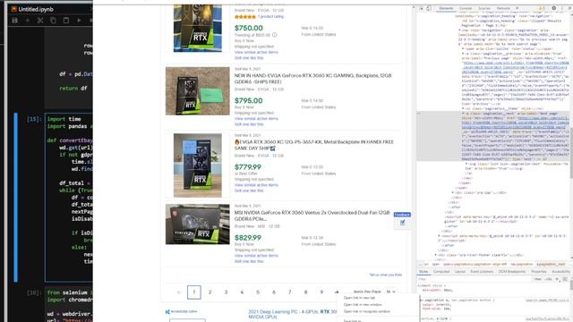
Task: Run cell with the play icon
Action: (79, 21)
